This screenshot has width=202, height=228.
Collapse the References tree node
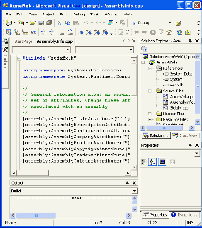coord(150,68)
